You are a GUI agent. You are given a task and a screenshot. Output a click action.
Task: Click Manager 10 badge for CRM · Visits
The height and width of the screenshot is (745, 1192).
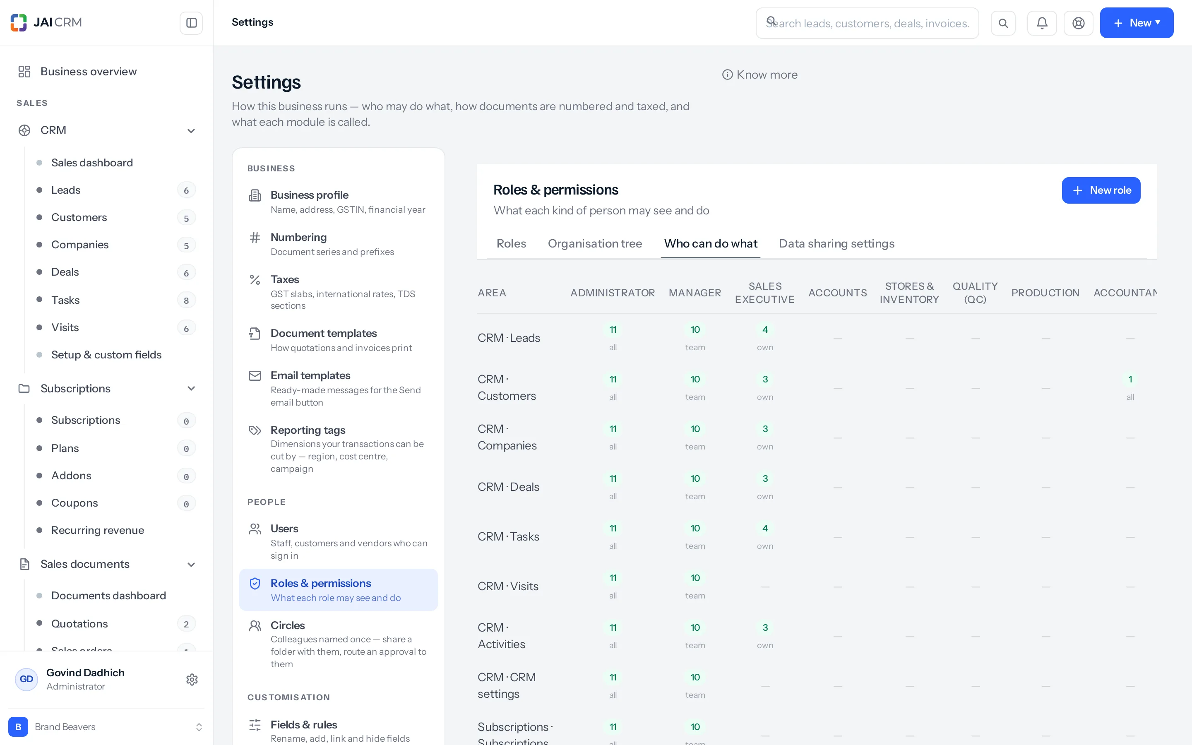coord(695,578)
